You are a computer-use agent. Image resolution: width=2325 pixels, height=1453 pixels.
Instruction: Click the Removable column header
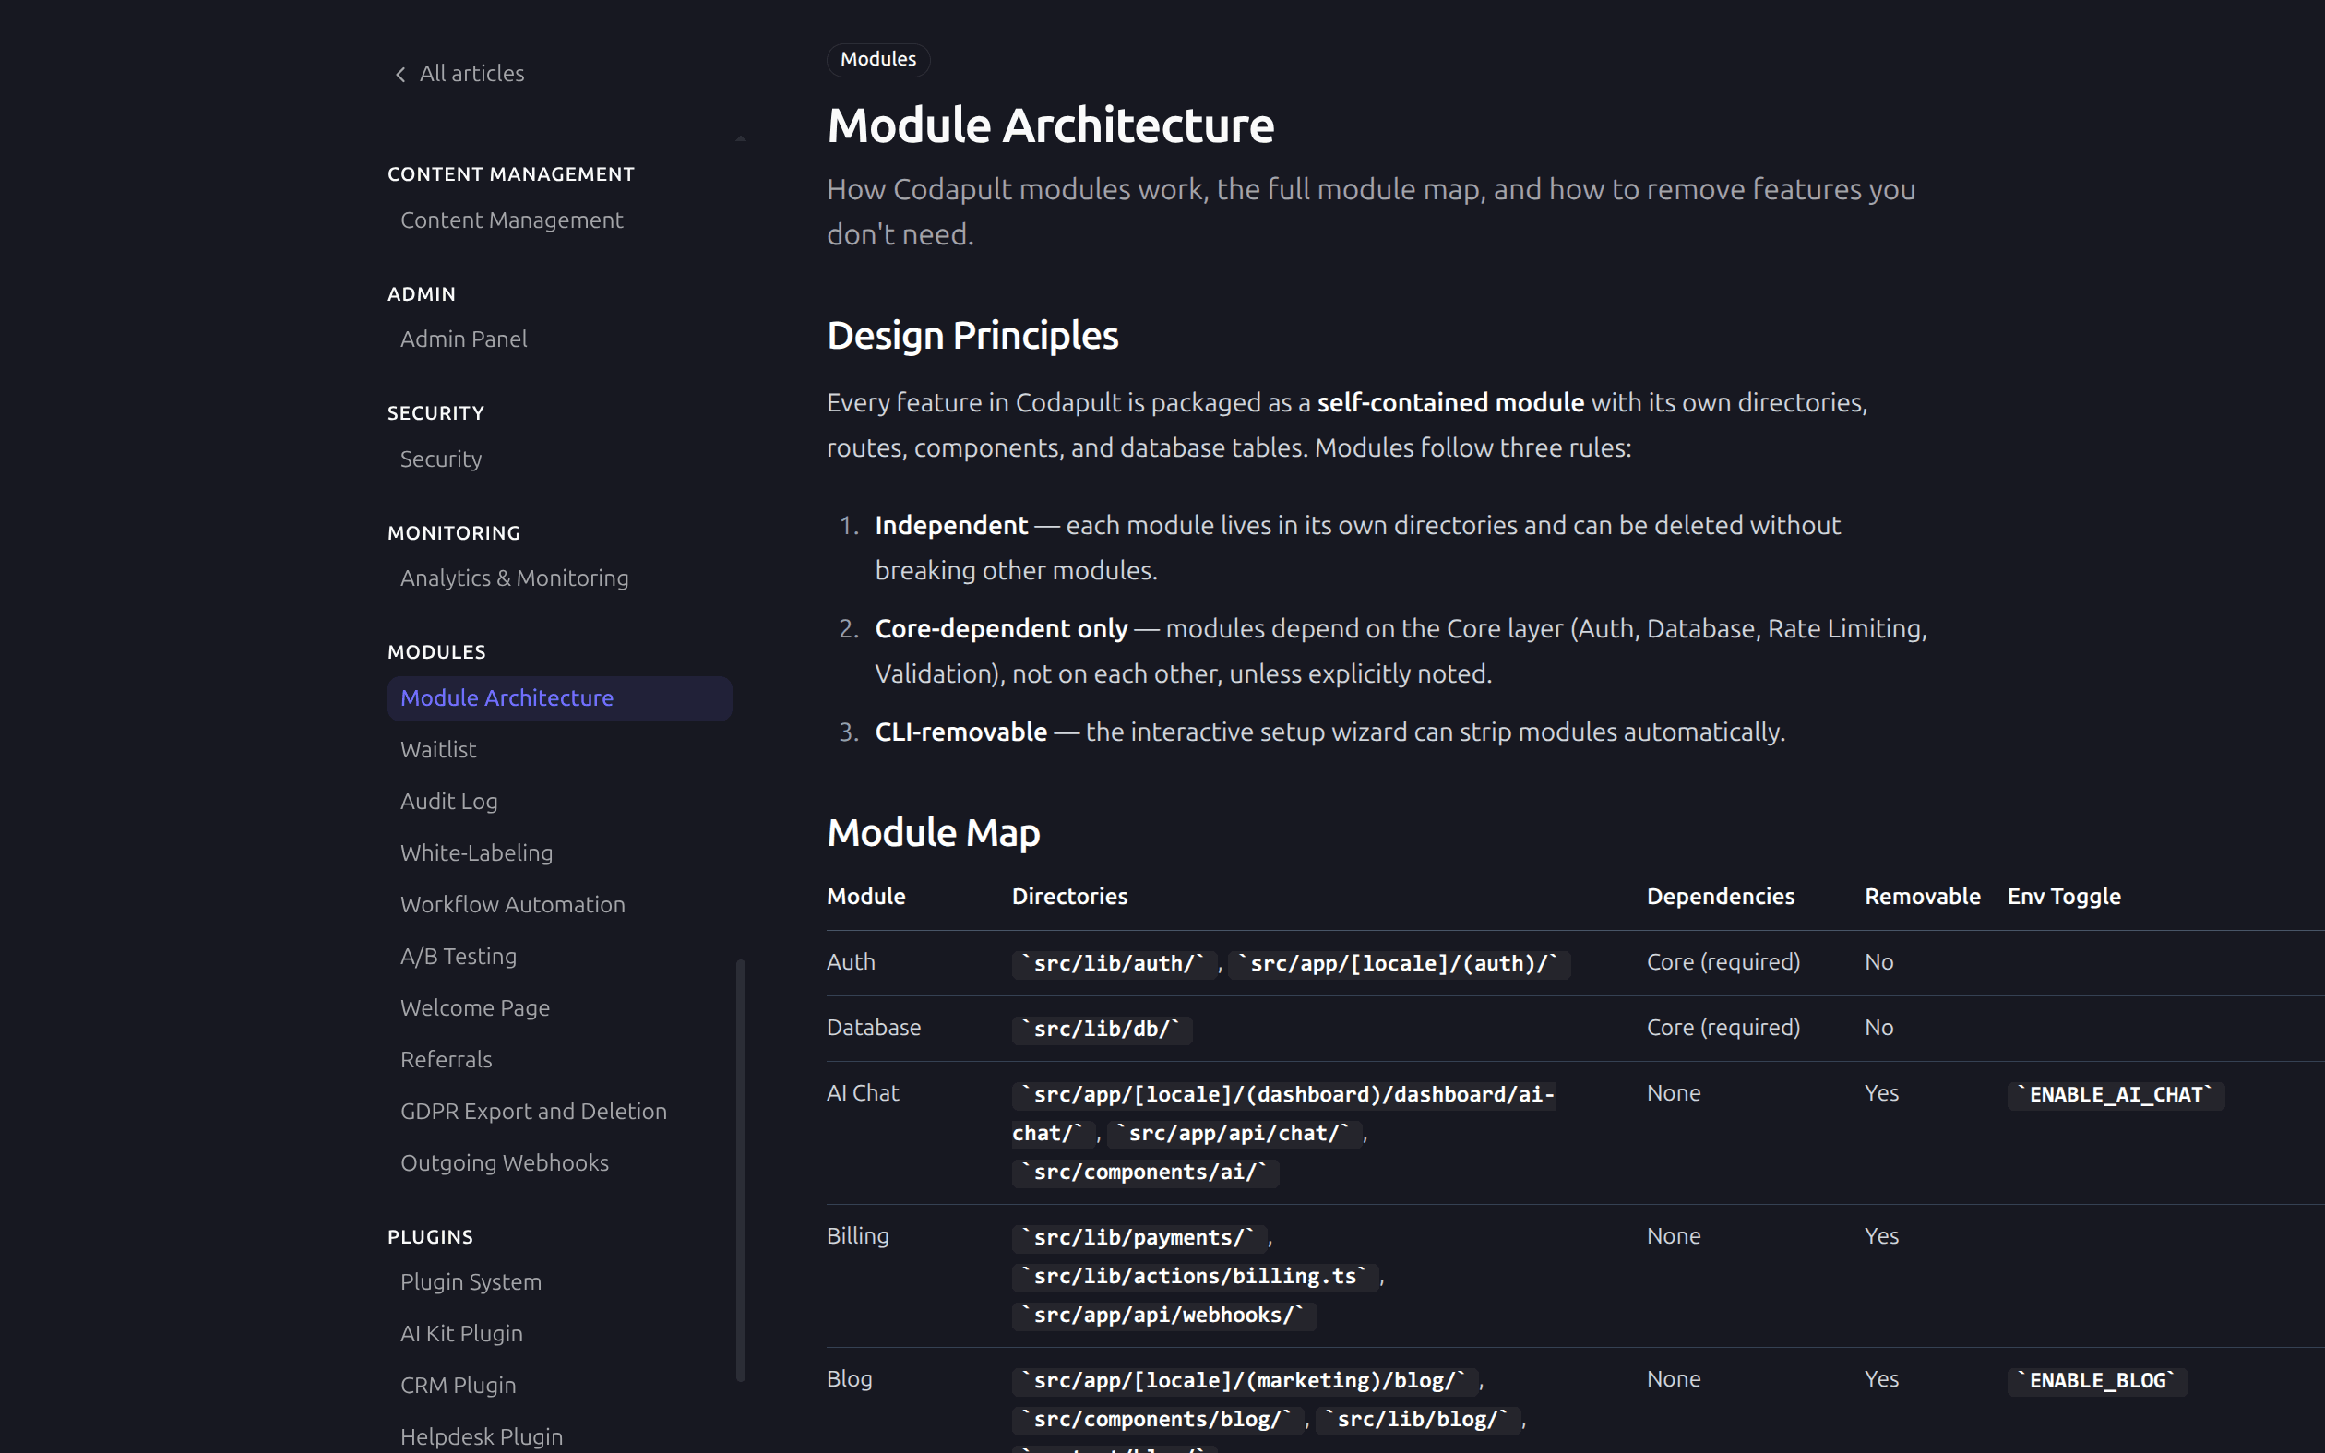coord(1922,897)
